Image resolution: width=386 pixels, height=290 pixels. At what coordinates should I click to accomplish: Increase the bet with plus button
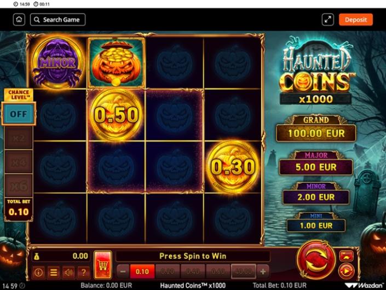pos(263,271)
